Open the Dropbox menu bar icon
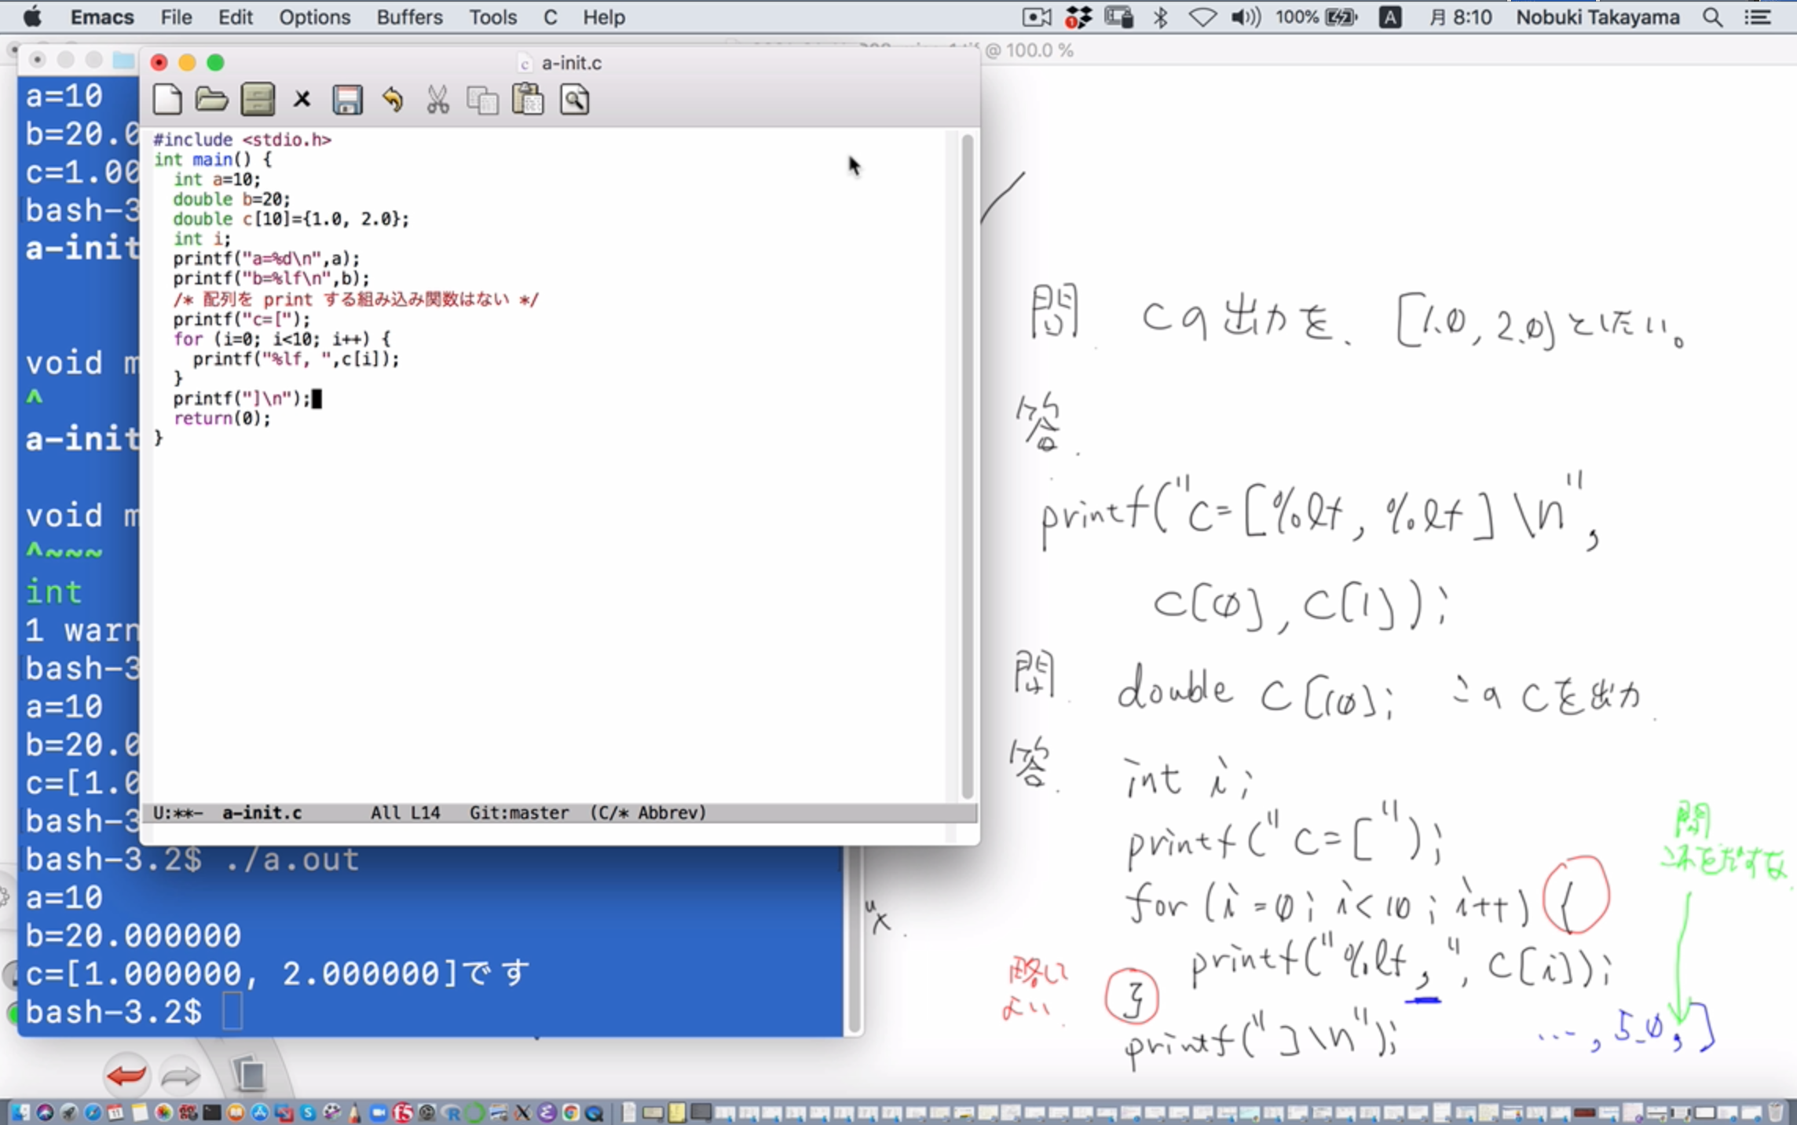The image size is (1797, 1125). point(1078,16)
